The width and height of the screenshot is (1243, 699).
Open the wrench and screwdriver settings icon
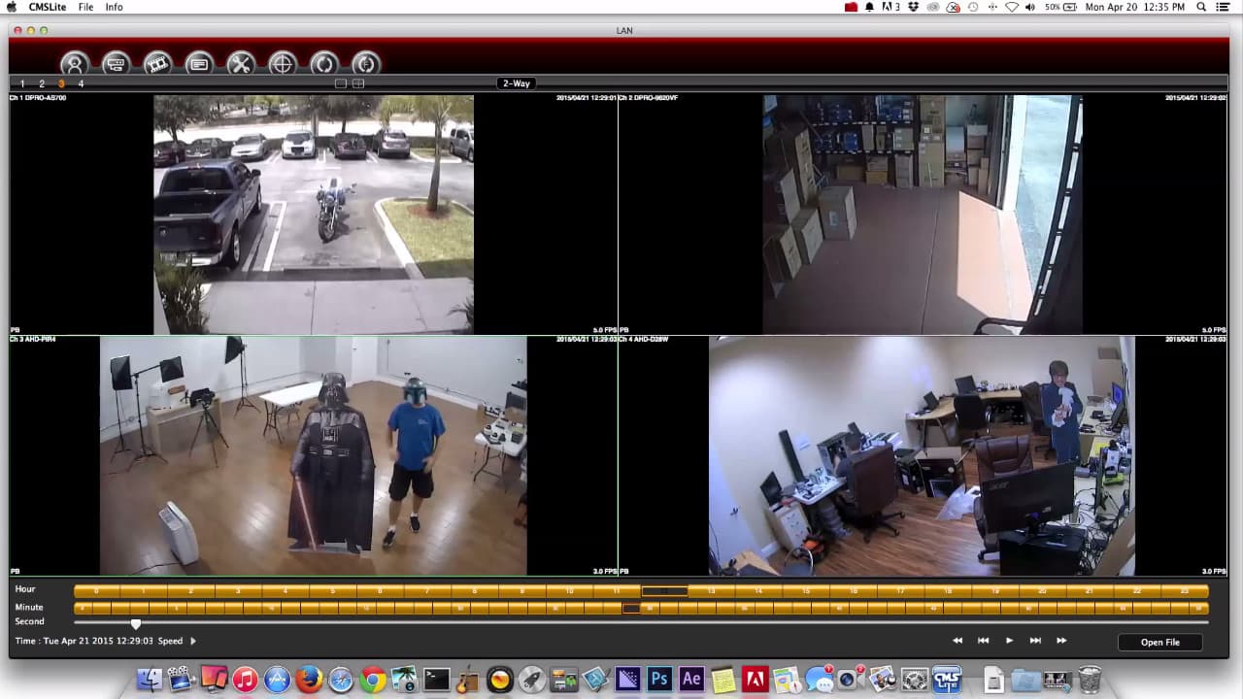pyautogui.click(x=241, y=64)
